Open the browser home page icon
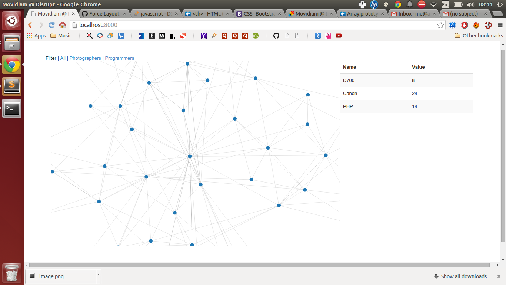 tap(63, 25)
